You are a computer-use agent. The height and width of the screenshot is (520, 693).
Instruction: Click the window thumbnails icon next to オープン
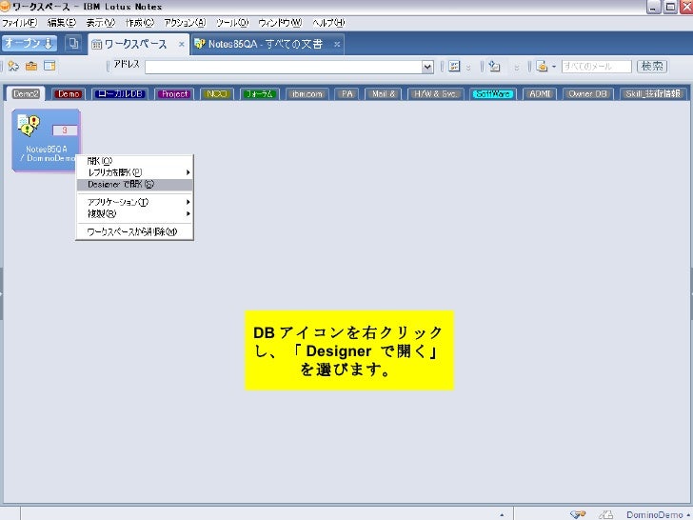[73, 44]
